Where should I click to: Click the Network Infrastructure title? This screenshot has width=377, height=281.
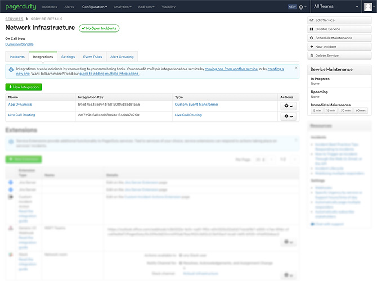[x=40, y=28]
